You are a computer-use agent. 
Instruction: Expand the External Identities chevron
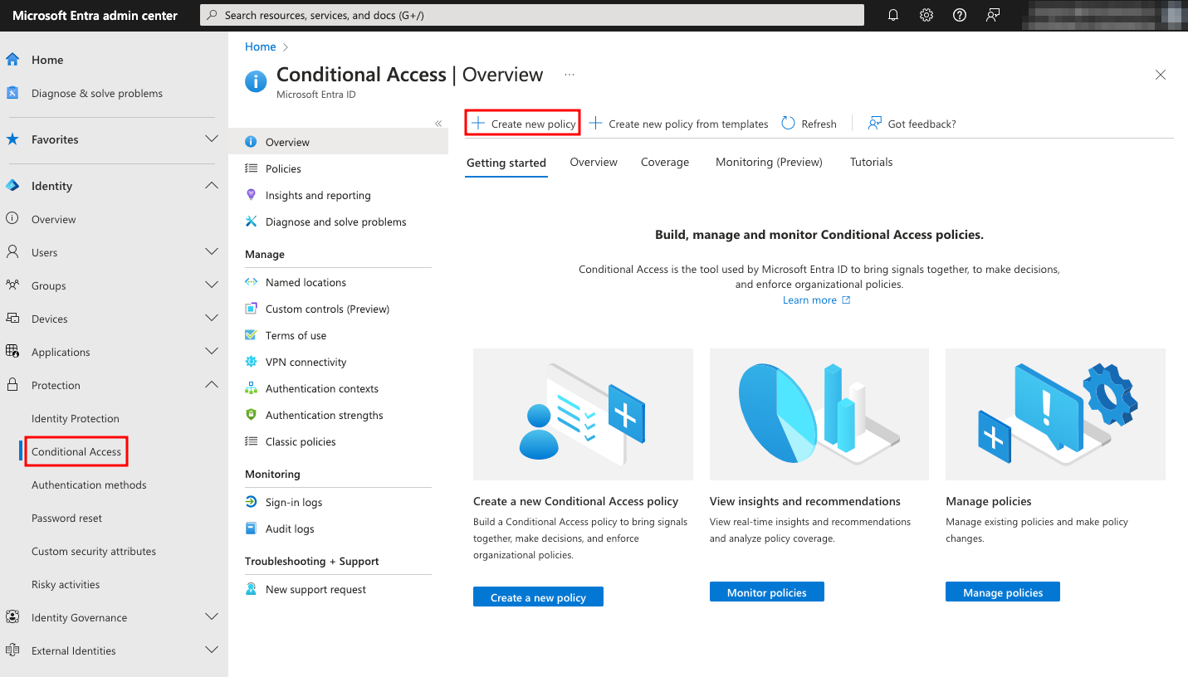(212, 650)
